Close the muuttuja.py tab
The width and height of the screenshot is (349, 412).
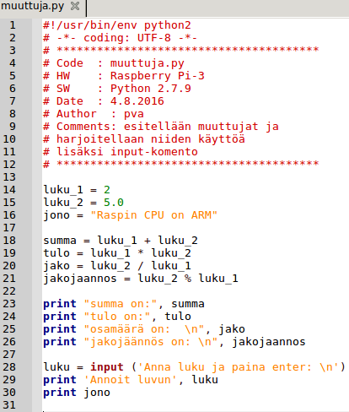[75, 6]
